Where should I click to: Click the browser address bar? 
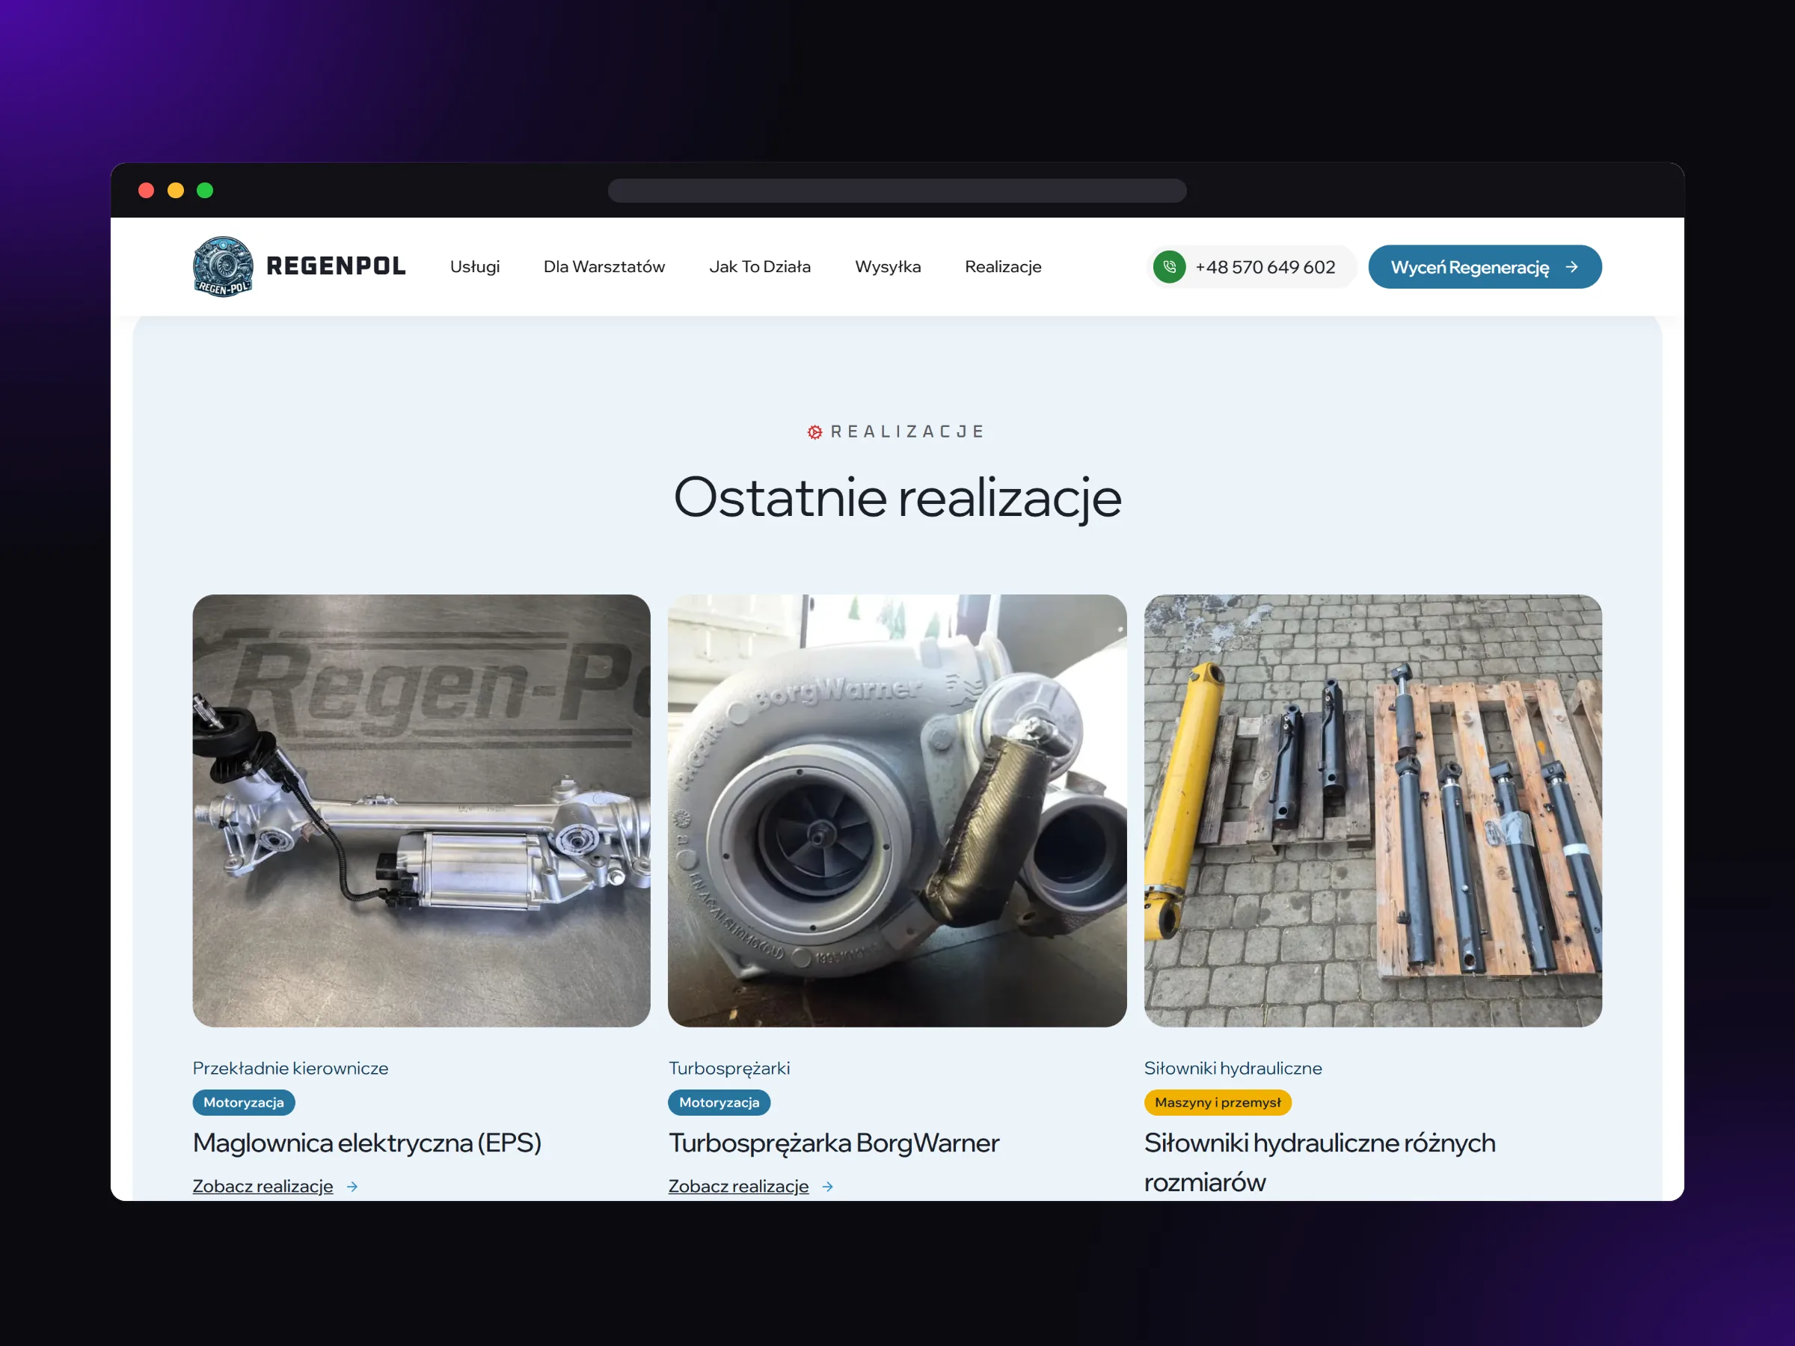click(x=897, y=191)
